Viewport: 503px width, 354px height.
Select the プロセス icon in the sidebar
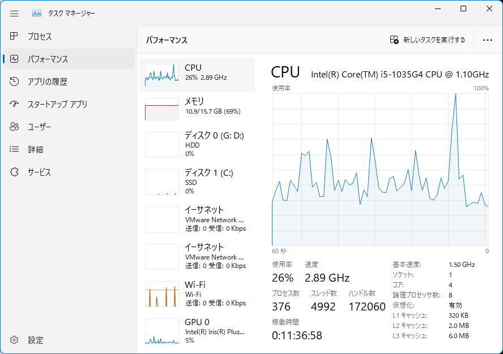pyautogui.click(x=13, y=36)
